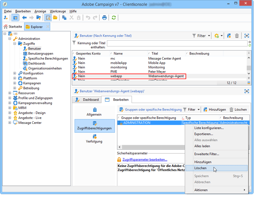Select the ADMINISTRATION permission row
This screenshot has width=258, height=198.
(x=183, y=123)
